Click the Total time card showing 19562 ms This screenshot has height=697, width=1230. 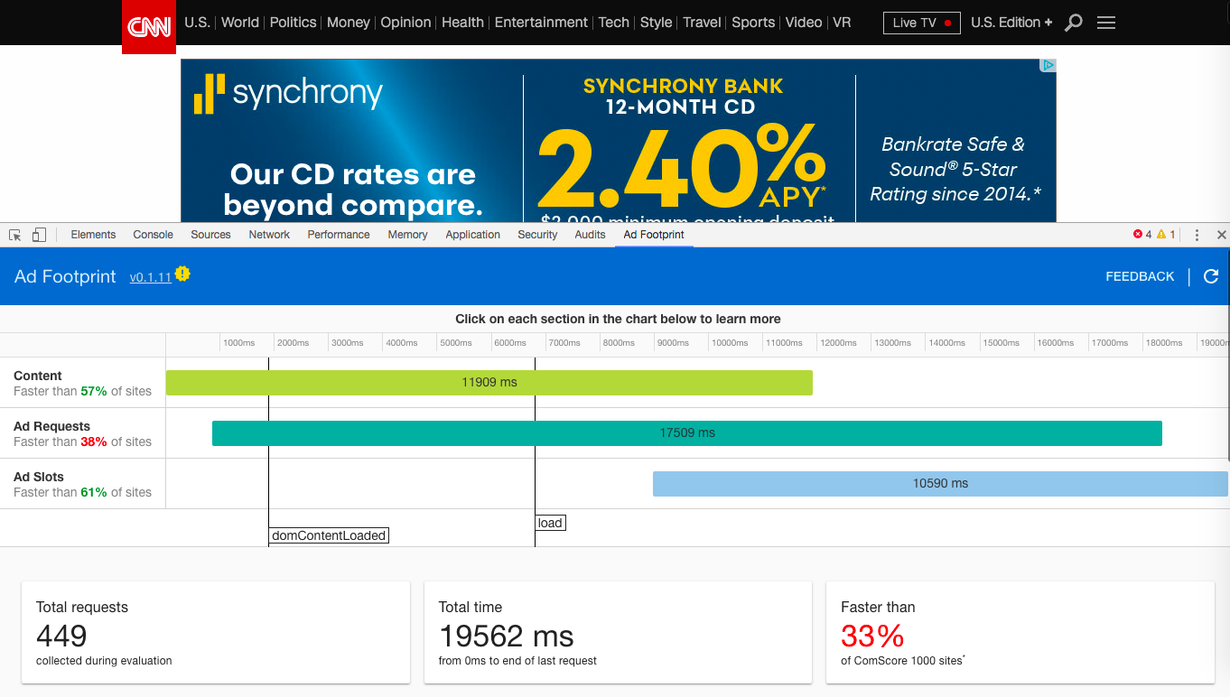618,632
